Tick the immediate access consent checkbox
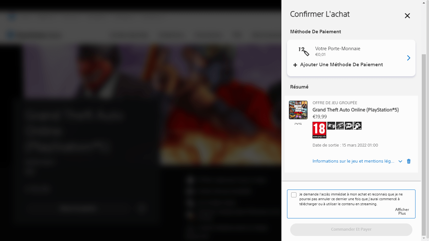This screenshot has width=429, height=241. (294, 195)
